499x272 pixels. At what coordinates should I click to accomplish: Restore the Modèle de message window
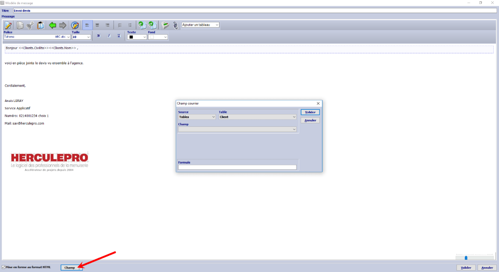tap(481, 3)
